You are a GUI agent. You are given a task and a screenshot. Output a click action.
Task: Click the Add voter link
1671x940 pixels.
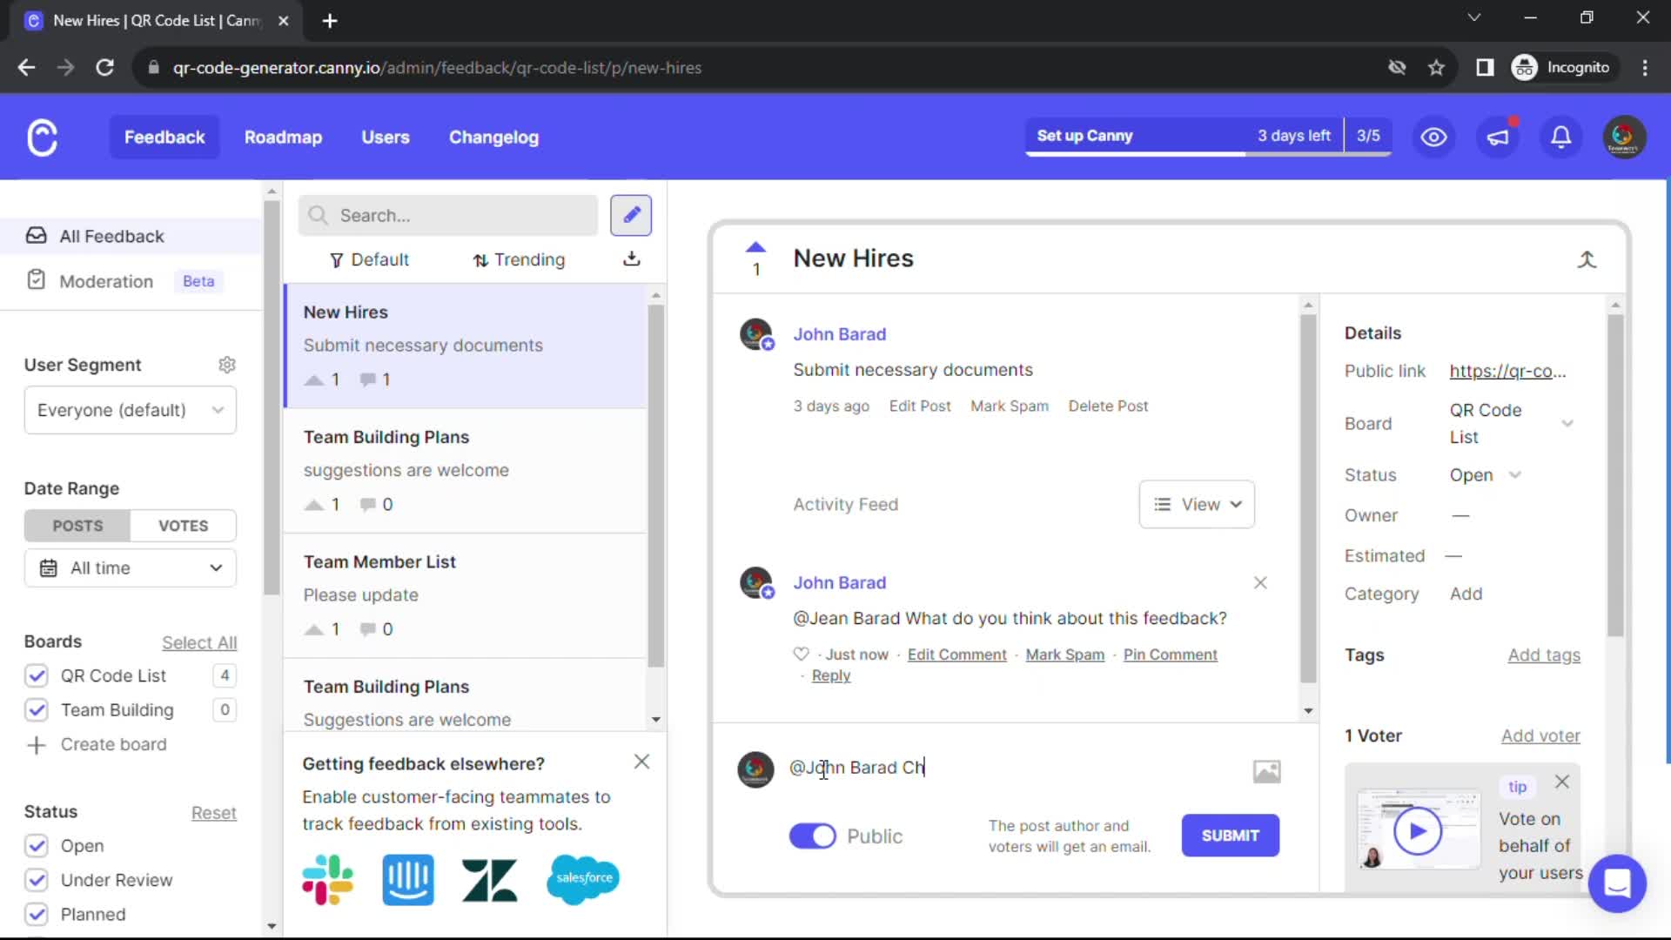pos(1540,735)
